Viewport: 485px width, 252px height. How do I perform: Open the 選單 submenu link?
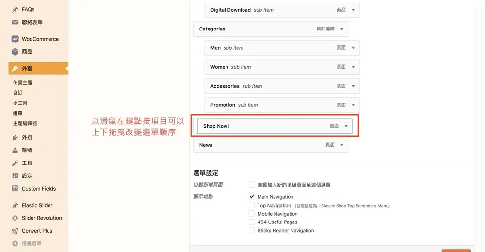(x=17, y=113)
